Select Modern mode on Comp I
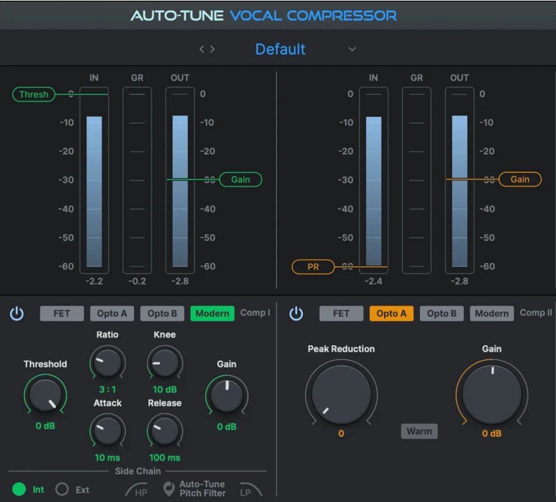556x502 pixels. [x=212, y=313]
